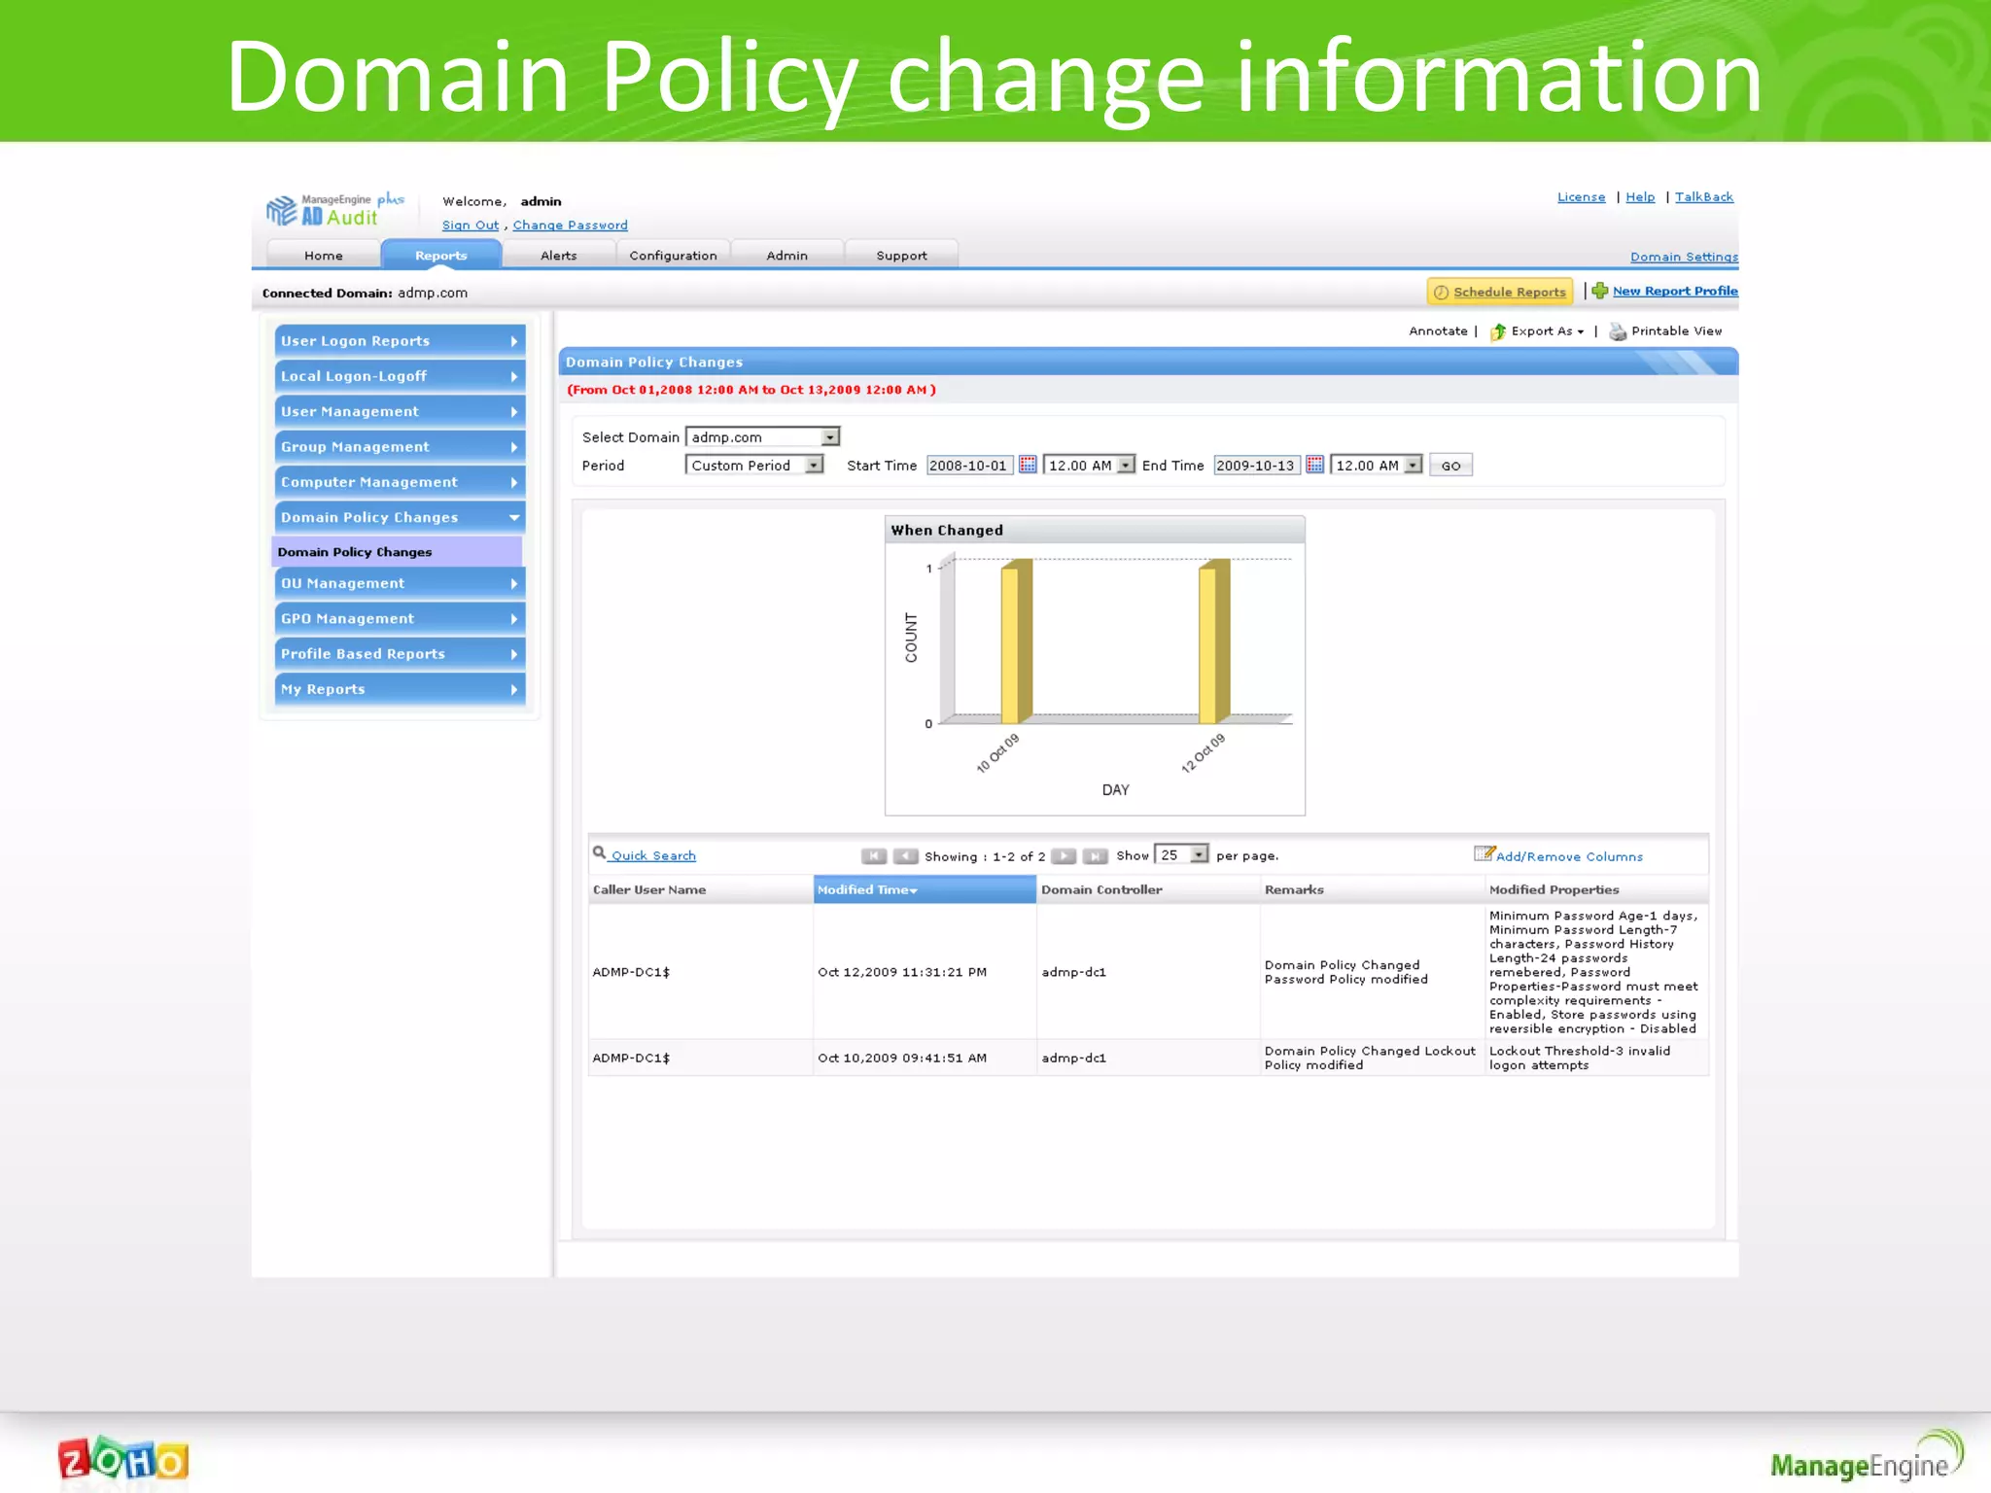1991x1493 pixels.
Task: Click the Annotate option
Action: pyautogui.click(x=1438, y=331)
